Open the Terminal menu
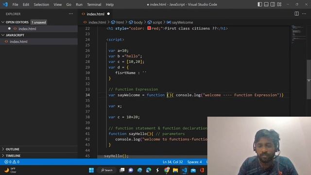The image size is (311, 175). (94, 4)
